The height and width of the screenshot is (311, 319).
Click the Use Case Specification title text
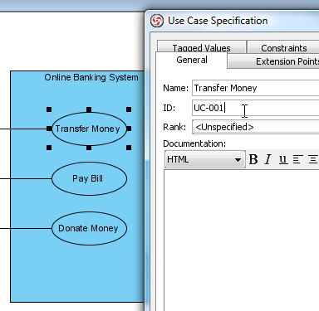(x=218, y=21)
